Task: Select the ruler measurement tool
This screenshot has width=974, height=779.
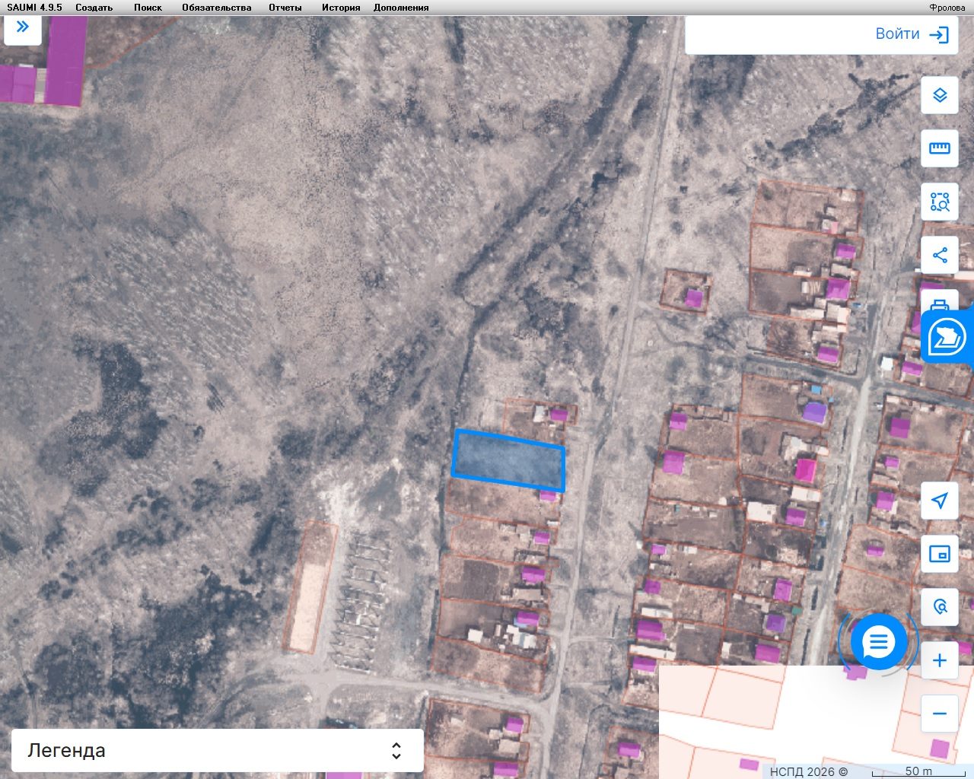Action: (940, 148)
